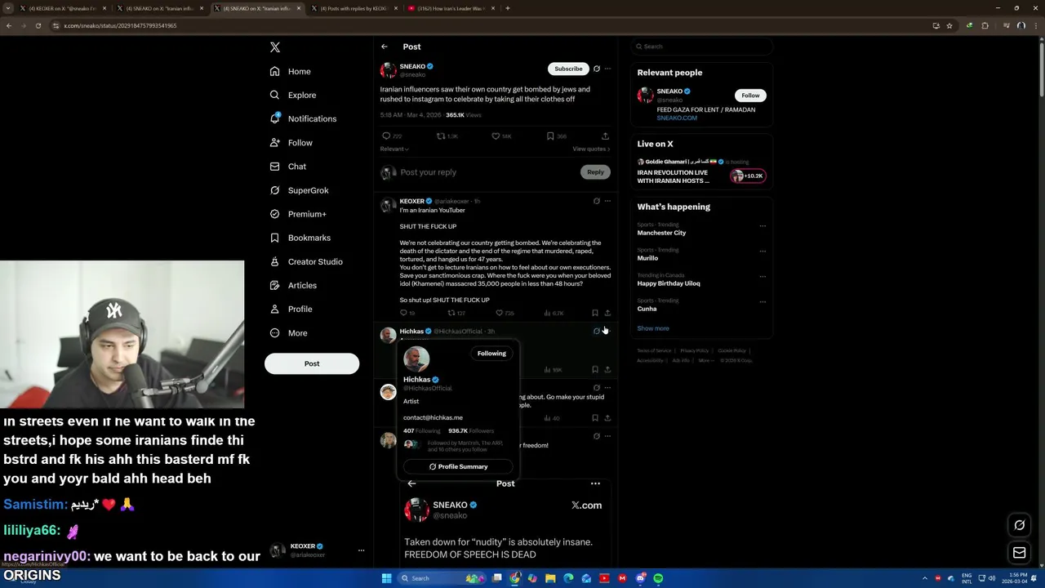Image resolution: width=1045 pixels, height=588 pixels.
Task: Click the Grok icon on KEOXER's reply
Action: pyautogui.click(x=597, y=201)
